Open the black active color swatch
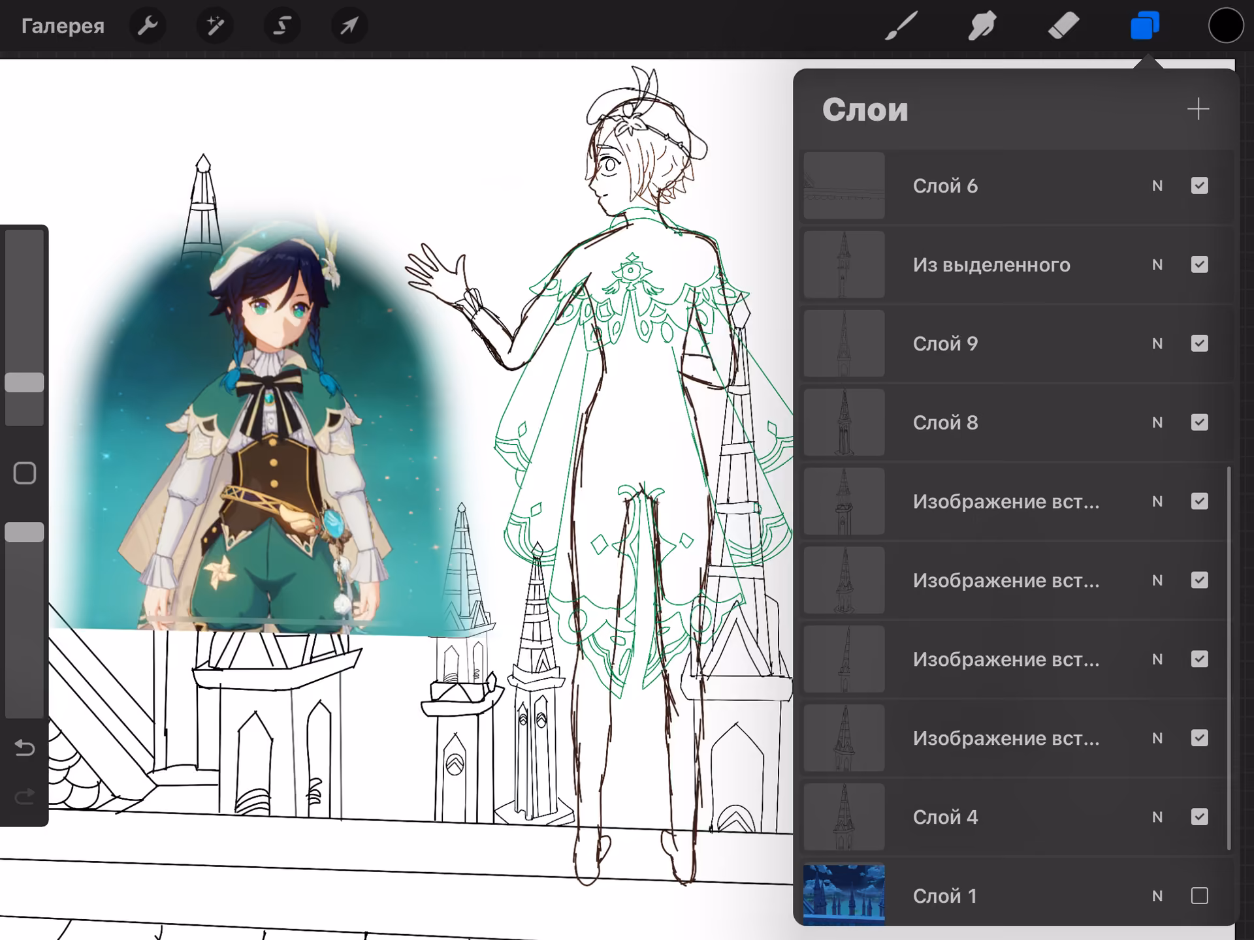 click(1226, 26)
